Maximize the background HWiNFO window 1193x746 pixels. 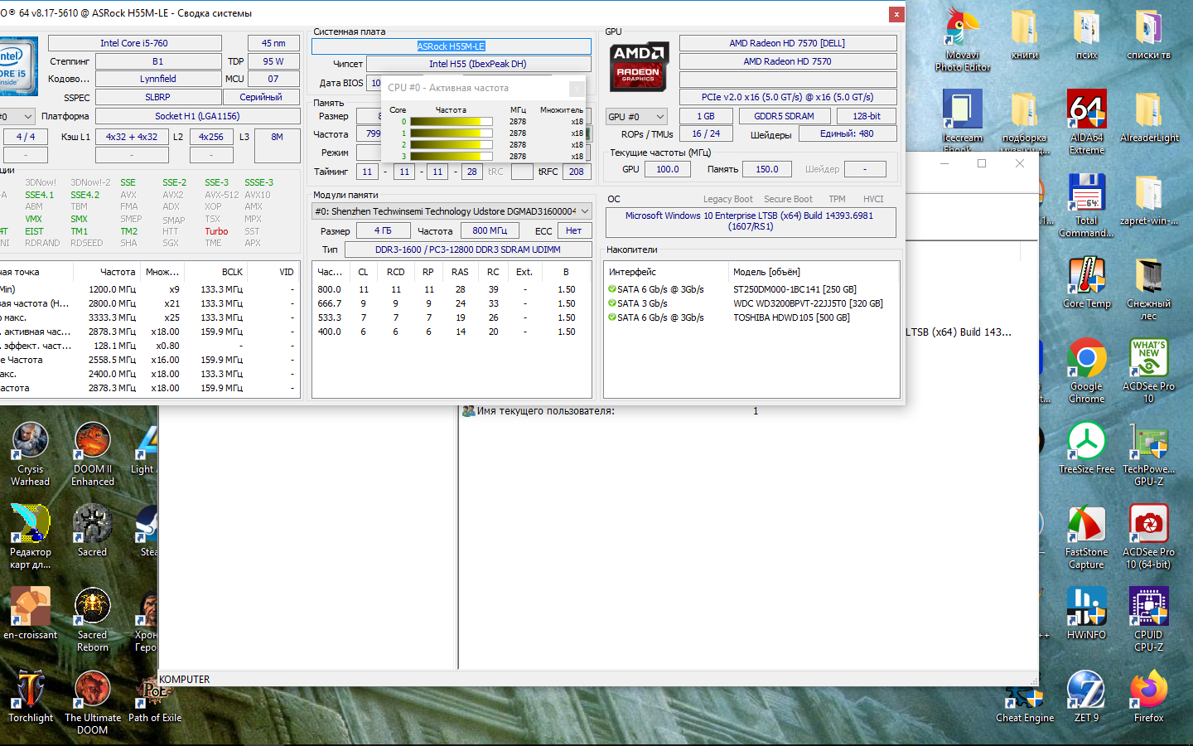click(982, 163)
